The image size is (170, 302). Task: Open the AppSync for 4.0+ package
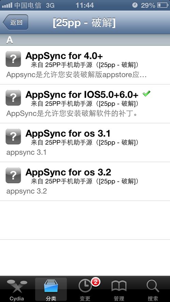point(85,65)
